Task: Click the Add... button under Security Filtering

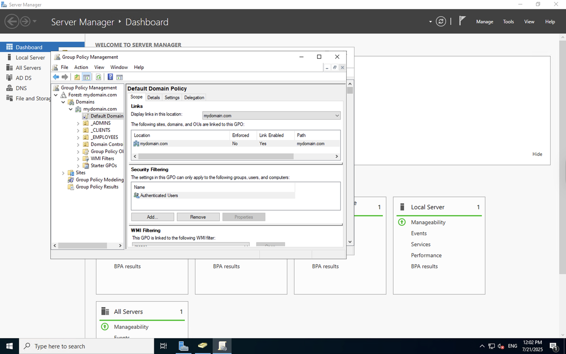Action: point(153,217)
